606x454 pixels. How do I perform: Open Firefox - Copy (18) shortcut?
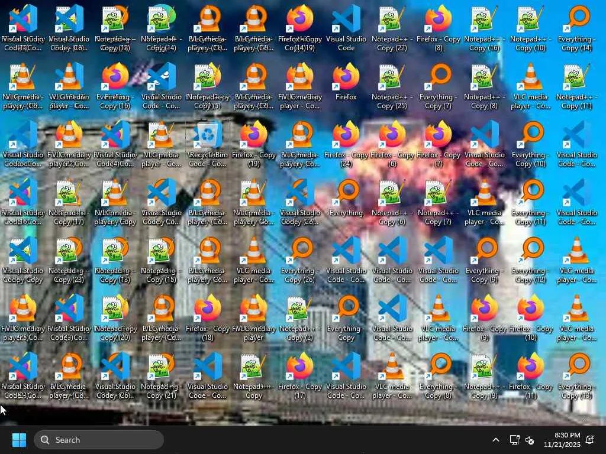(x=208, y=317)
